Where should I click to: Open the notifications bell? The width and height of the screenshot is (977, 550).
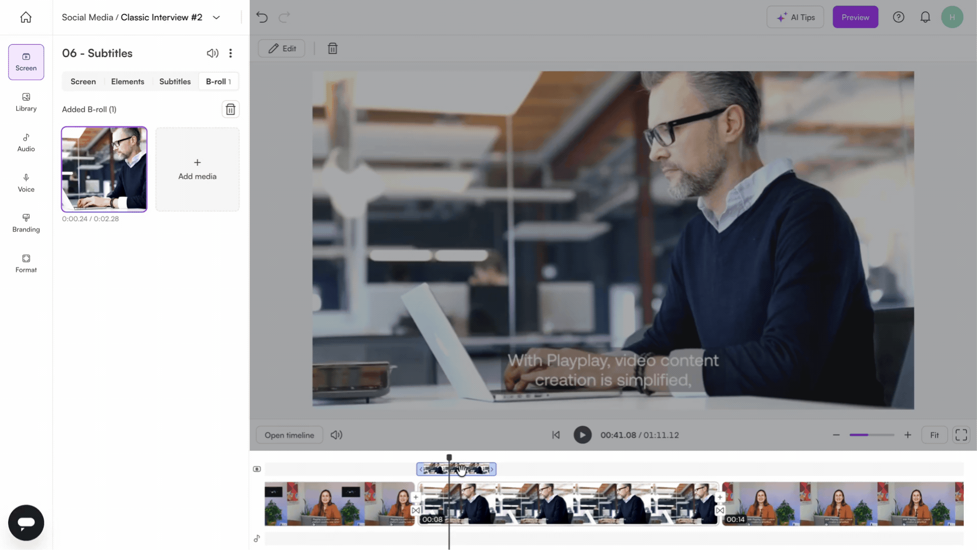925,17
